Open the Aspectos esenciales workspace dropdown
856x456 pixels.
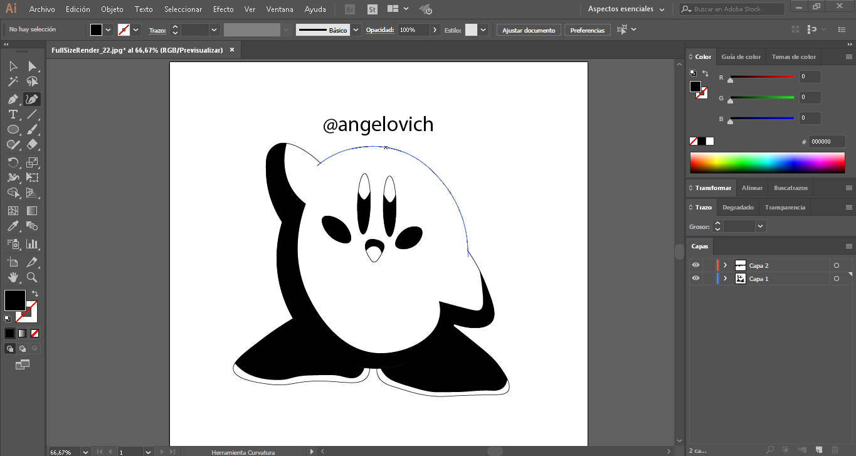click(626, 9)
